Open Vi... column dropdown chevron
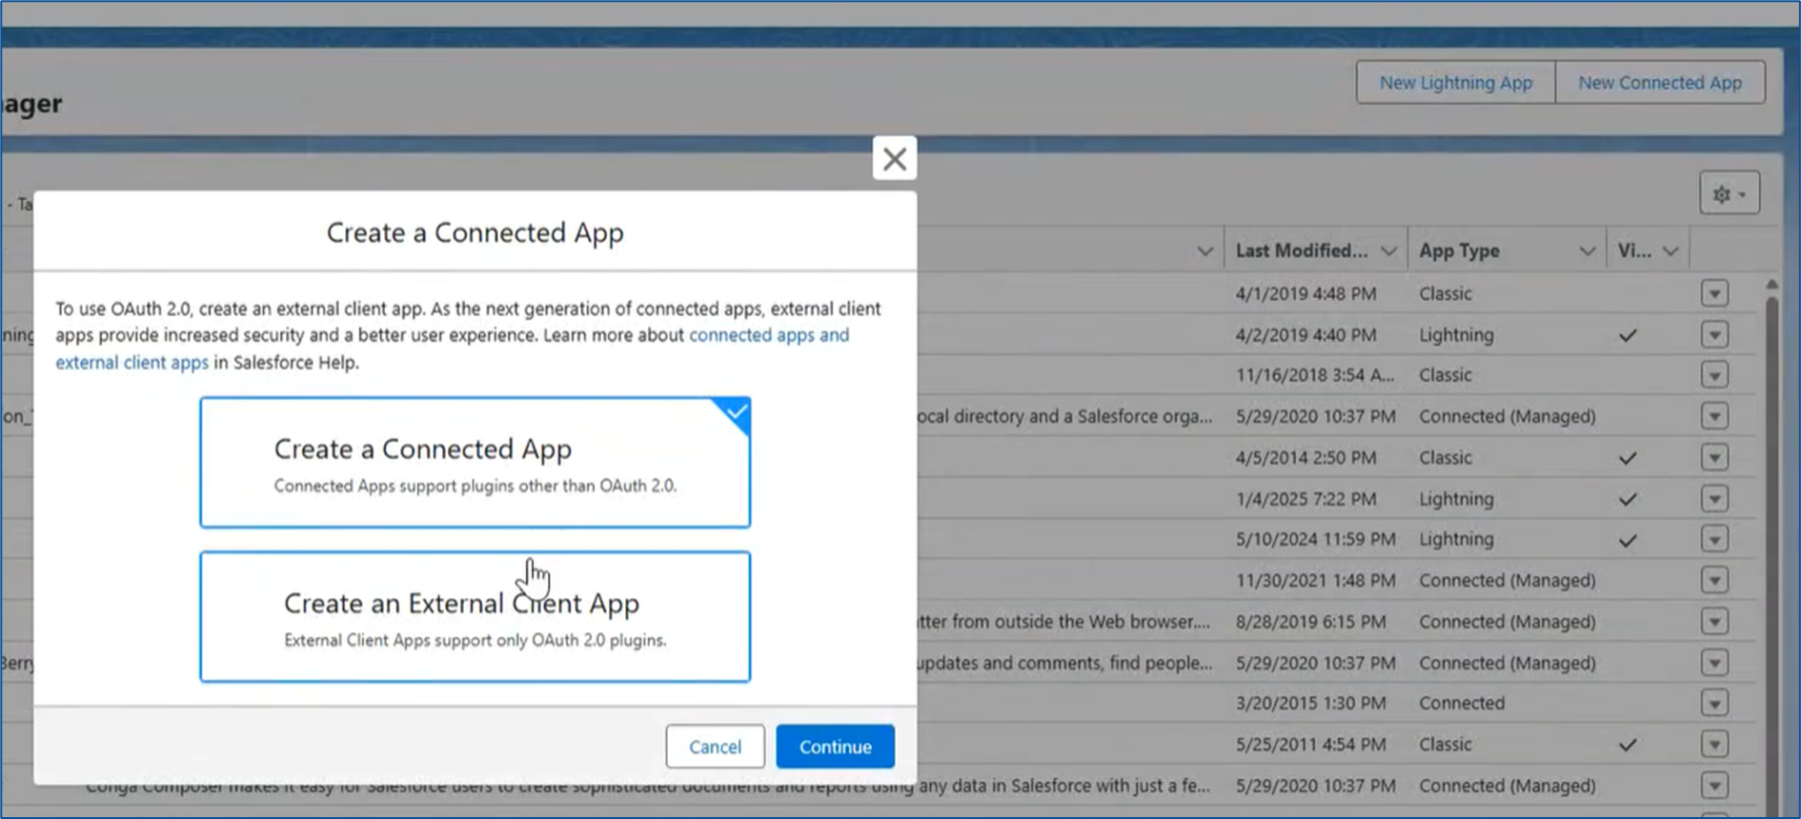The image size is (1801, 819). pyautogui.click(x=1670, y=251)
